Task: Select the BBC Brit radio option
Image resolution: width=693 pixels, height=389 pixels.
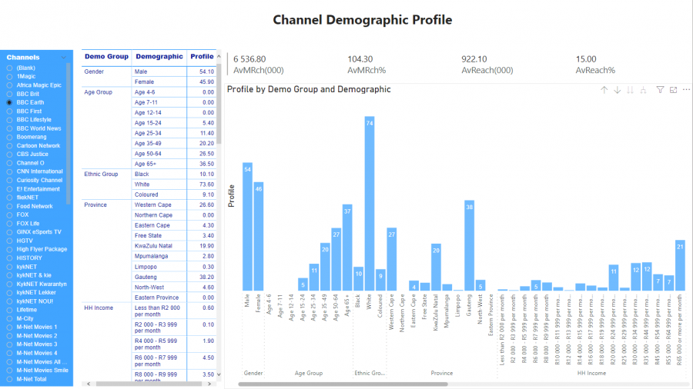Action: [x=9, y=94]
